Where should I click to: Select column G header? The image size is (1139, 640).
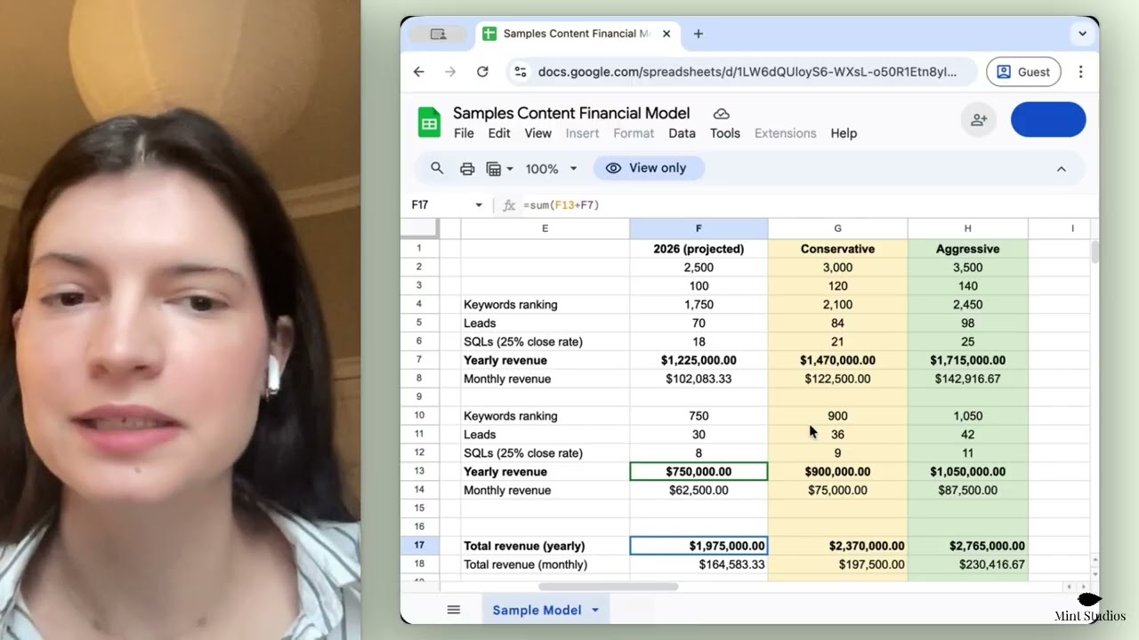pos(837,228)
